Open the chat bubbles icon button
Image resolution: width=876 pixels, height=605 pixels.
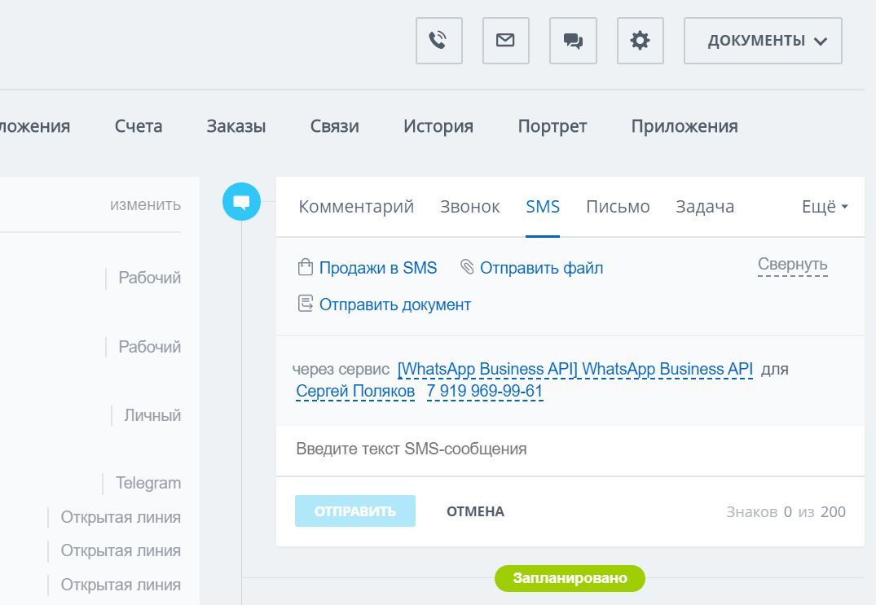pyautogui.click(x=573, y=41)
